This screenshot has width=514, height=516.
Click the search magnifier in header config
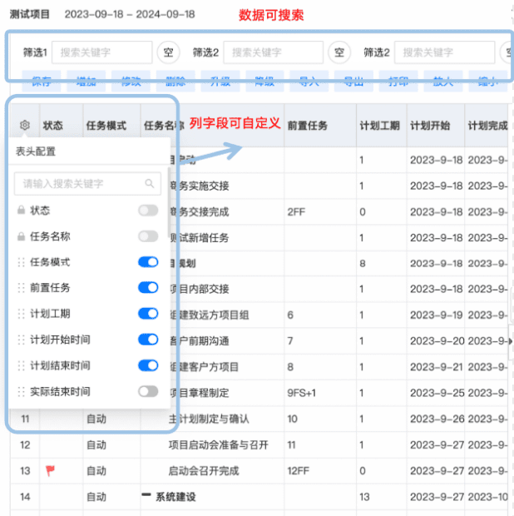point(150,183)
